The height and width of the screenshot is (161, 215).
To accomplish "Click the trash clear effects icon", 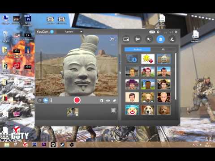I will coord(101,101).
